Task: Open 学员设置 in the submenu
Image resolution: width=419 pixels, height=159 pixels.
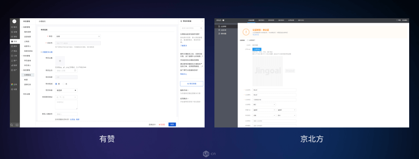Action: (27, 94)
